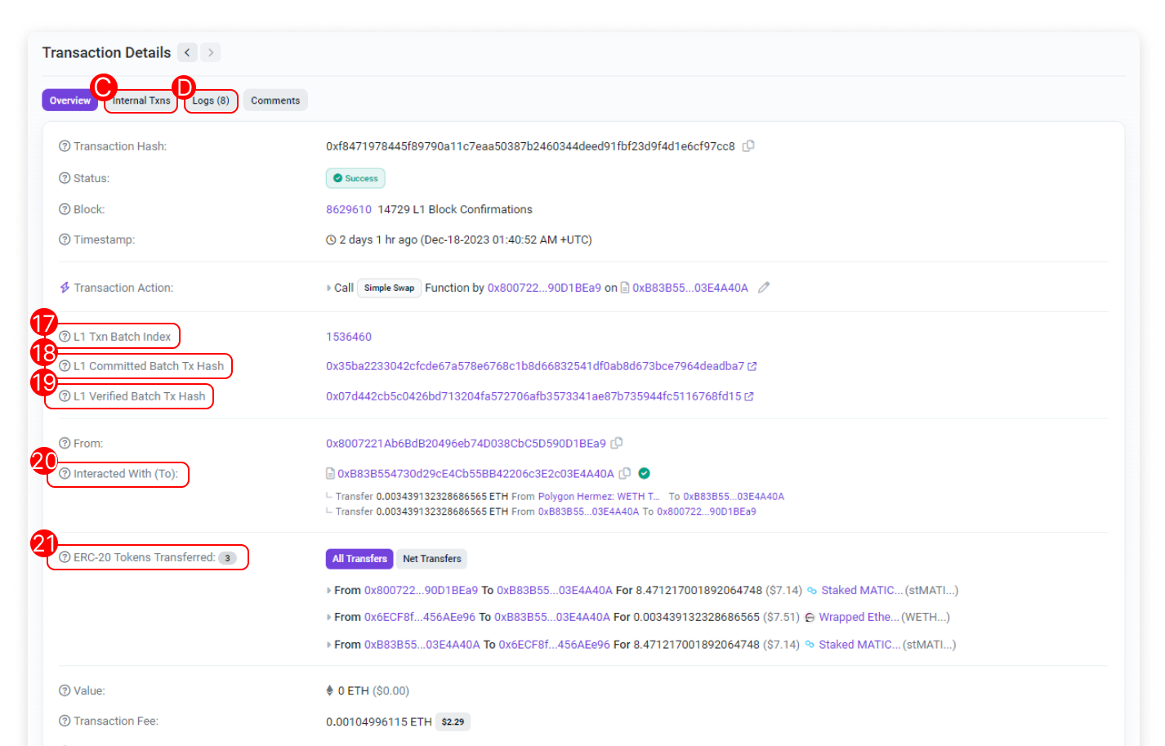The width and height of the screenshot is (1165, 746).
Task: Open external link for L1 Verified Batch hash
Action: 749,396
